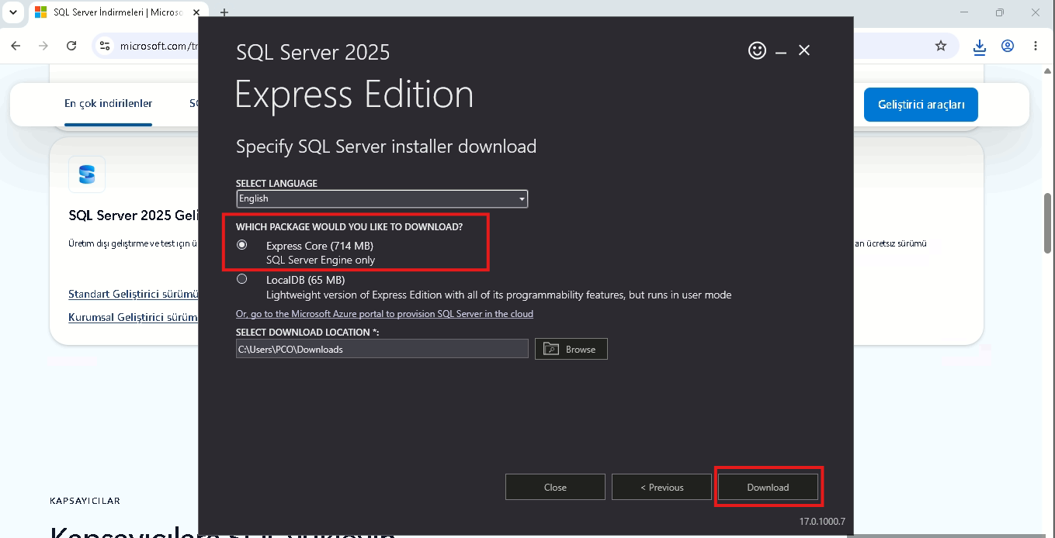Bookmark this page with the star icon
The width and height of the screenshot is (1055, 538).
(x=941, y=46)
